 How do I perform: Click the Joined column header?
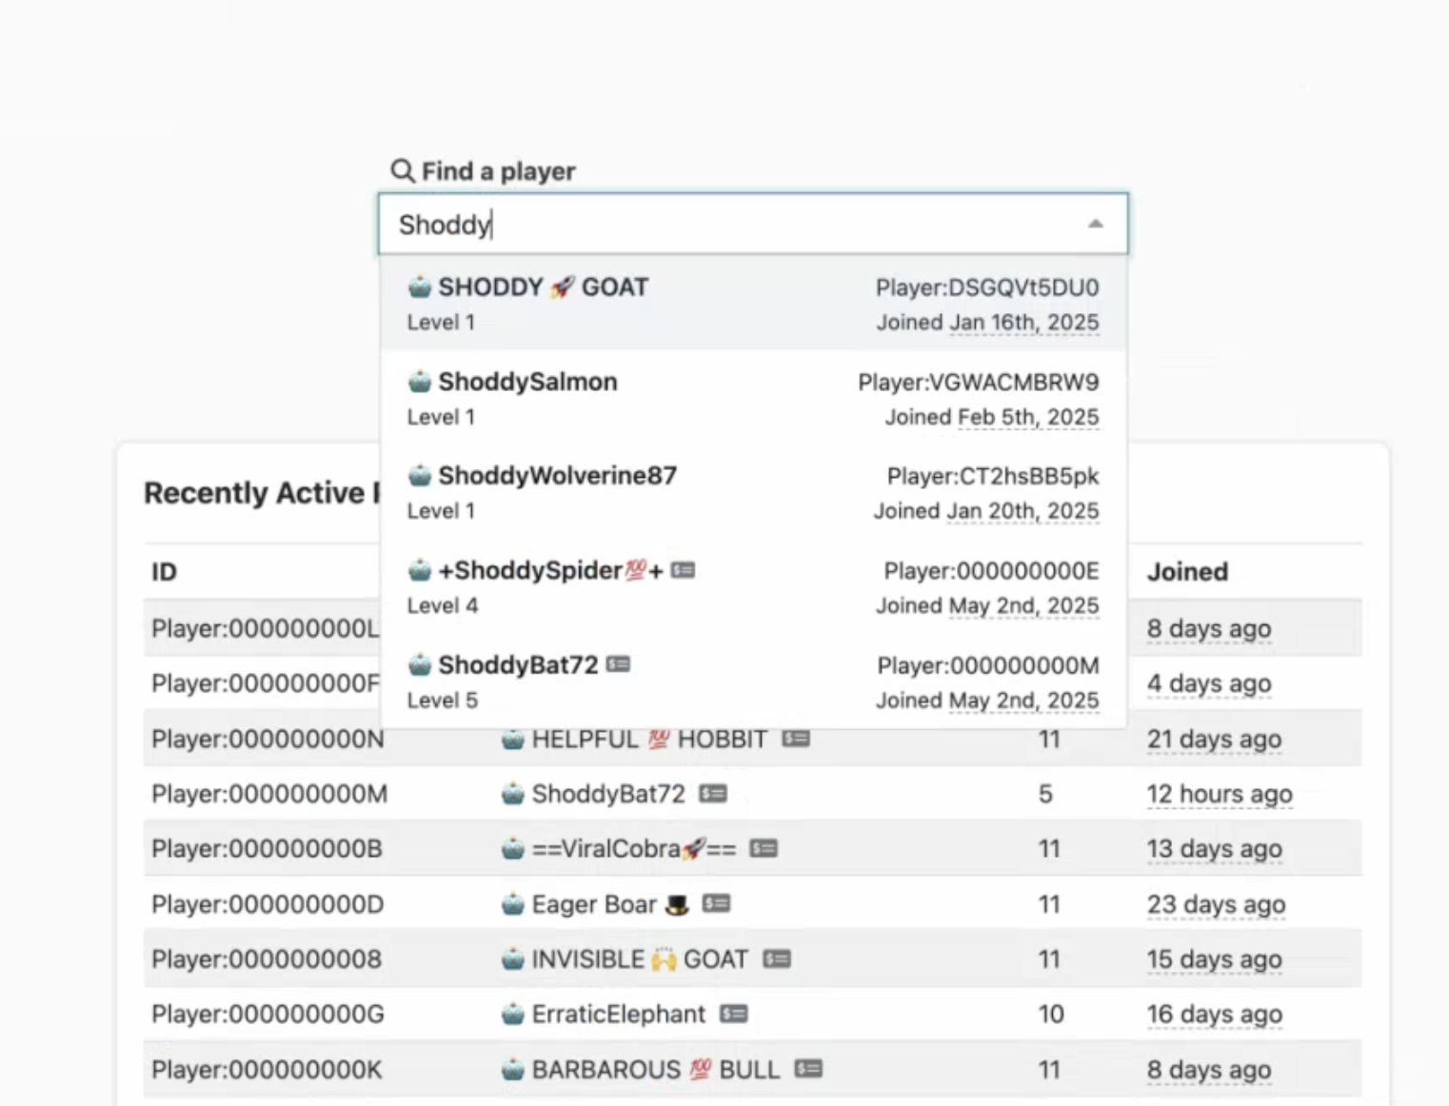pos(1187,571)
